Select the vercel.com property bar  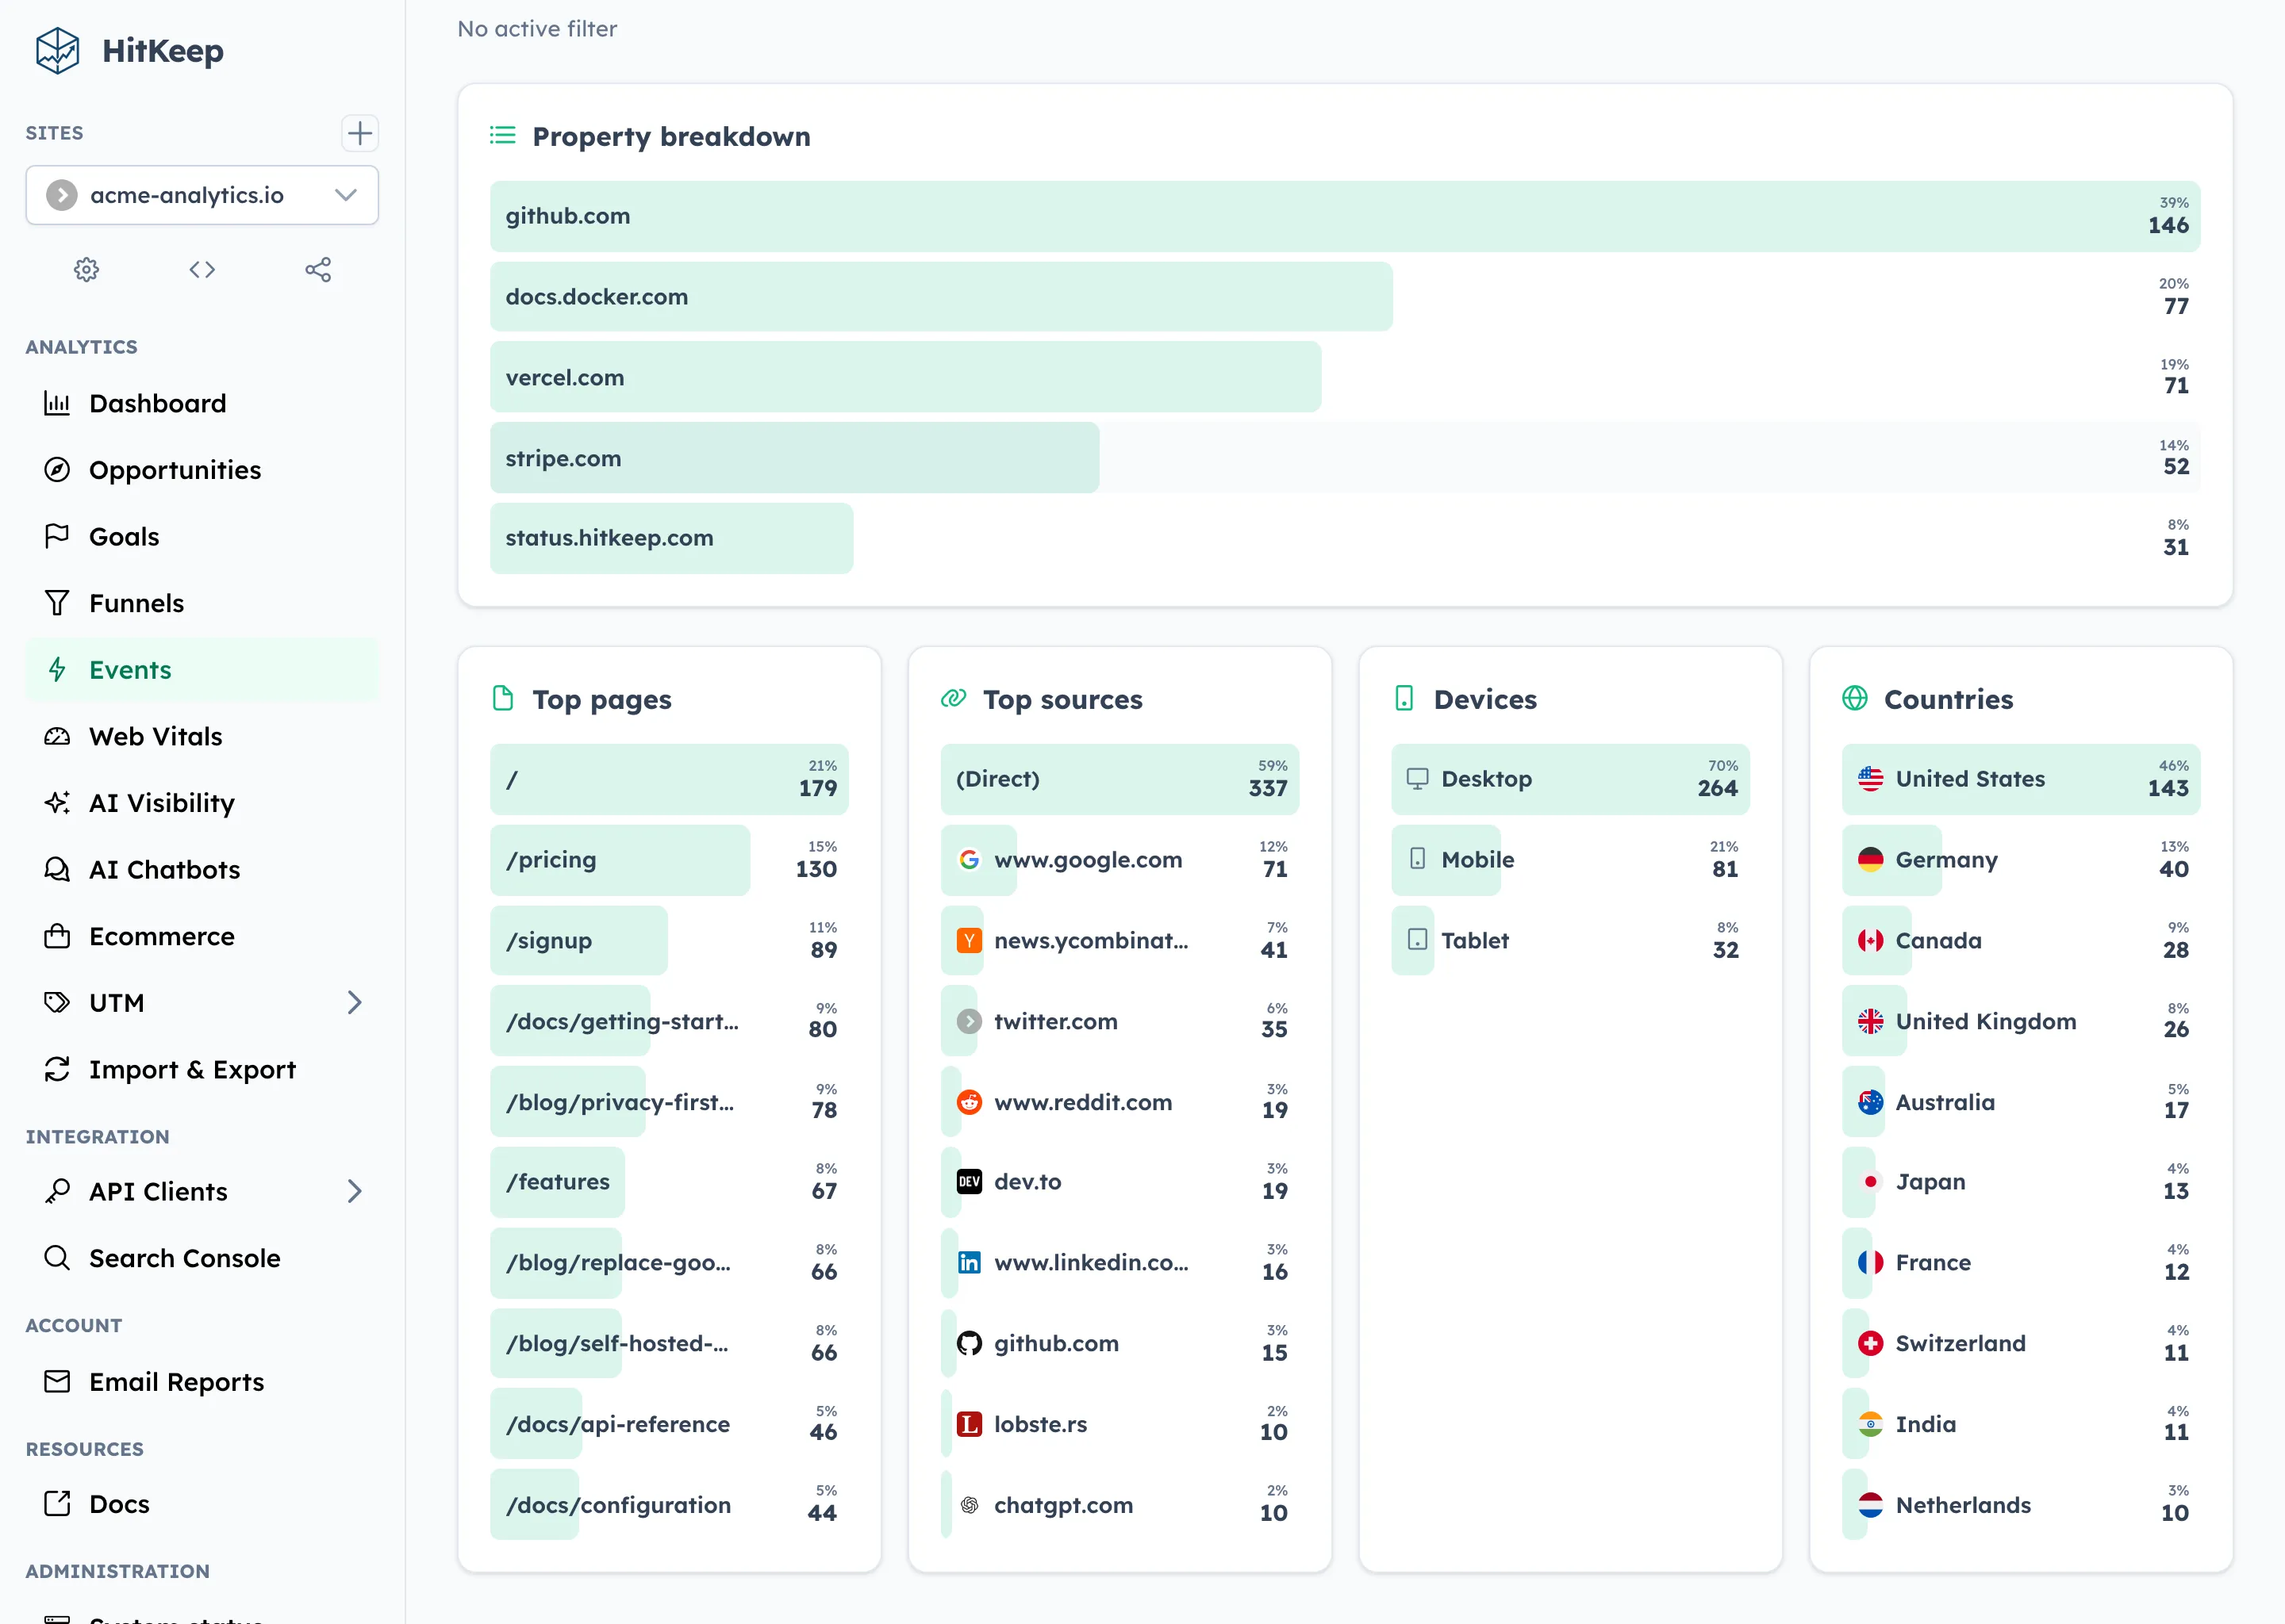click(1345, 377)
